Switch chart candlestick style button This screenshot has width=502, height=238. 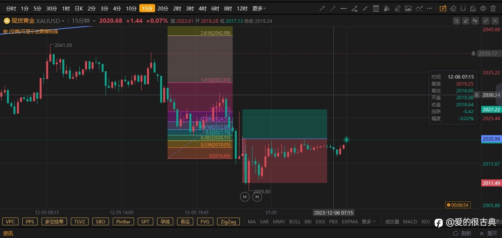475,21
